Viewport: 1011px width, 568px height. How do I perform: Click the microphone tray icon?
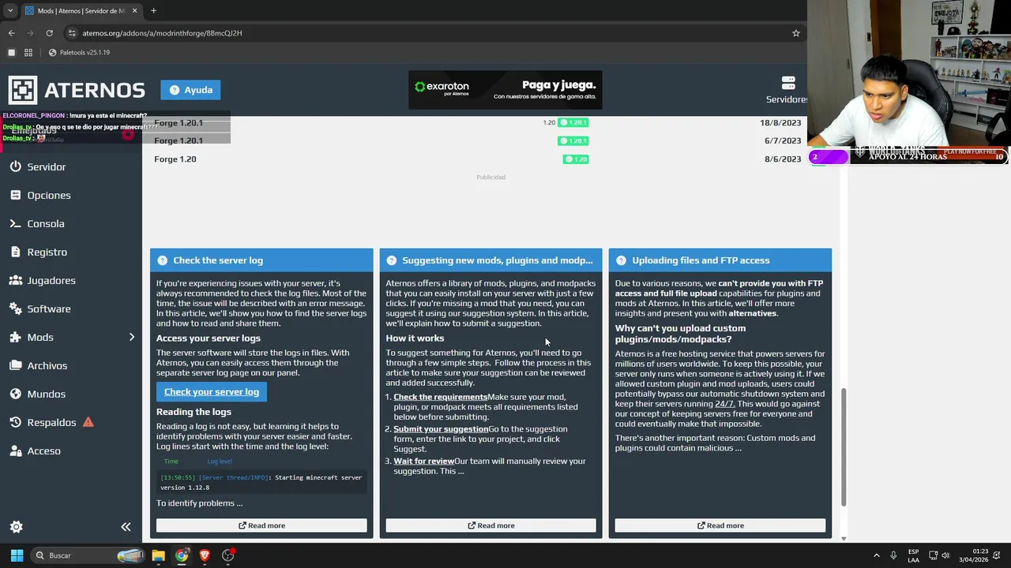click(893, 555)
